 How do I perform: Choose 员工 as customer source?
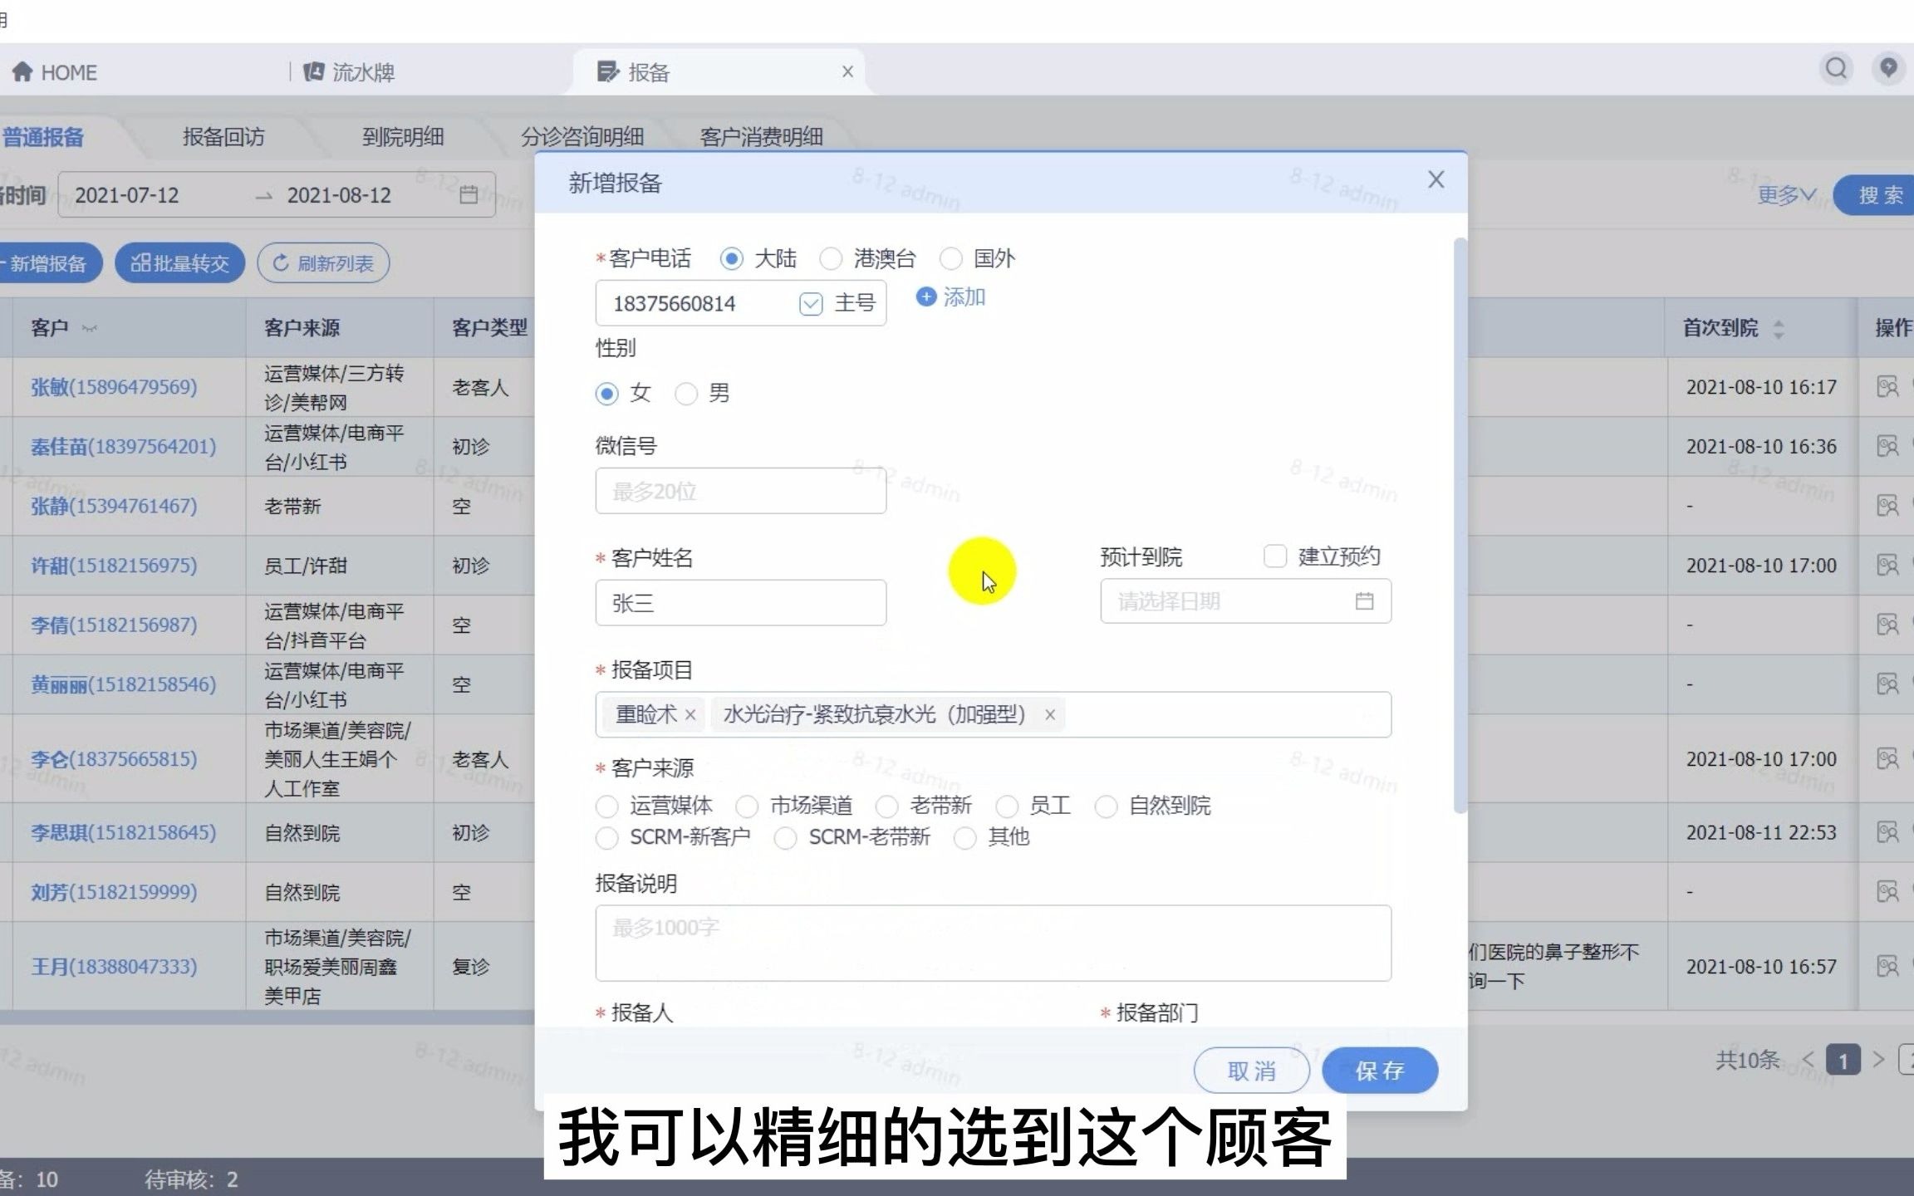pos(1007,806)
